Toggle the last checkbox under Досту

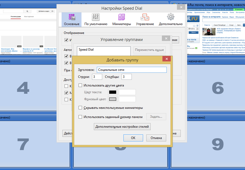tap(66, 100)
